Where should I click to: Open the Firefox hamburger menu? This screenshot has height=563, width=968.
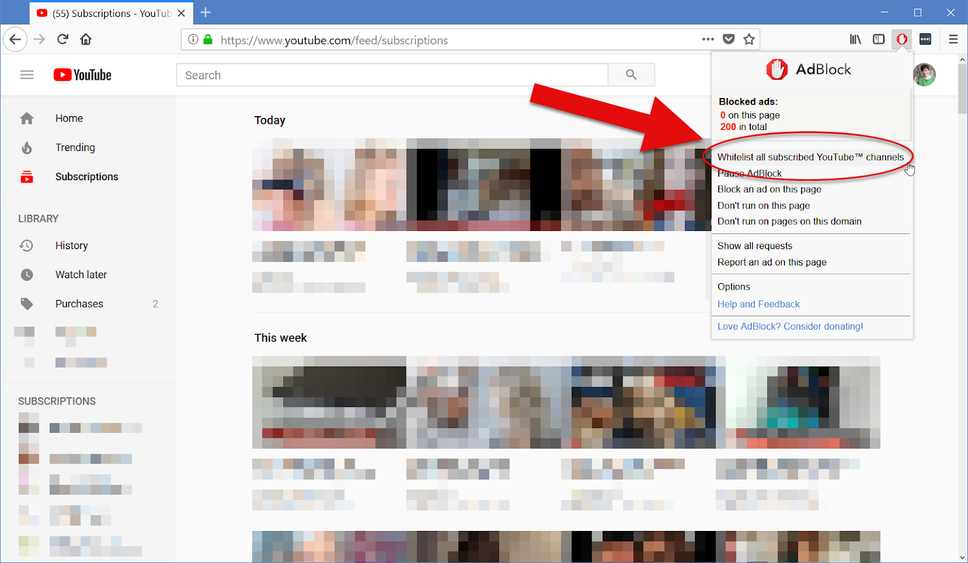click(x=953, y=39)
